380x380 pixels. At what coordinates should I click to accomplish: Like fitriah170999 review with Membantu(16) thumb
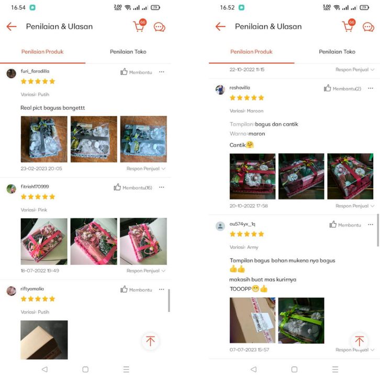pos(133,187)
